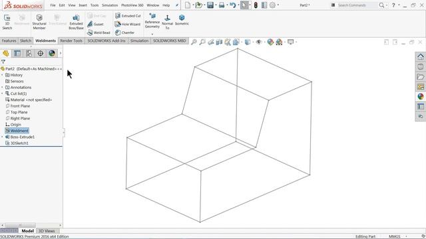Apply Scene from view toolbar

tap(279, 42)
